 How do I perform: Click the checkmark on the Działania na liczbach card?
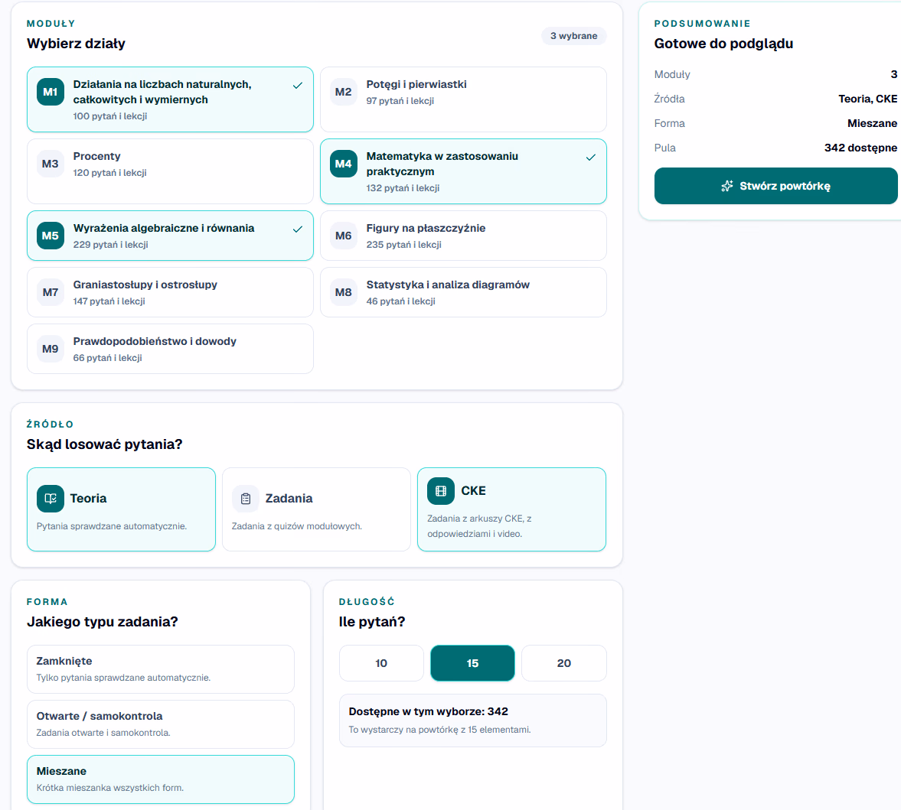298,86
